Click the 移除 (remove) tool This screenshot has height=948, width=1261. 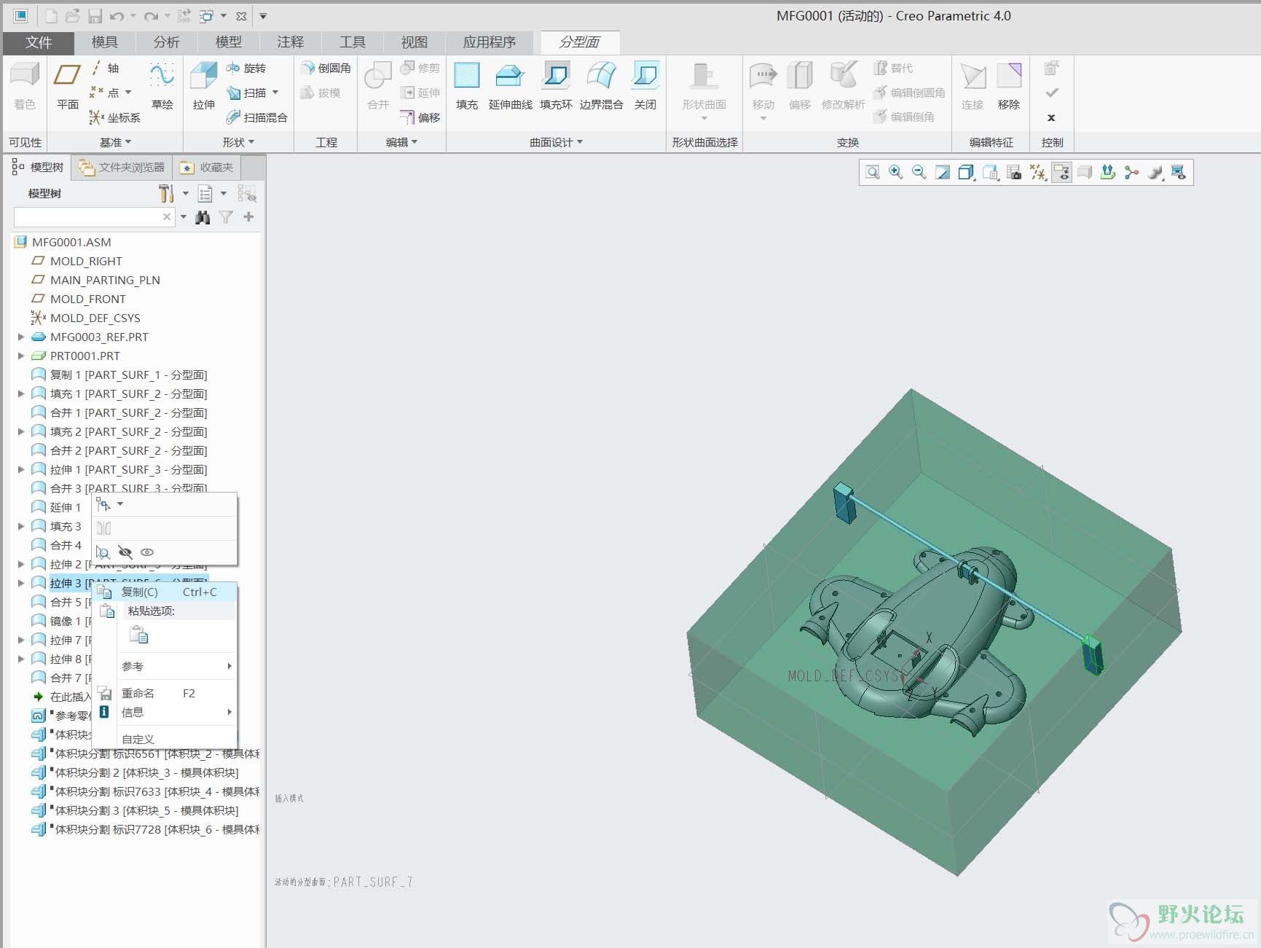tap(1009, 86)
